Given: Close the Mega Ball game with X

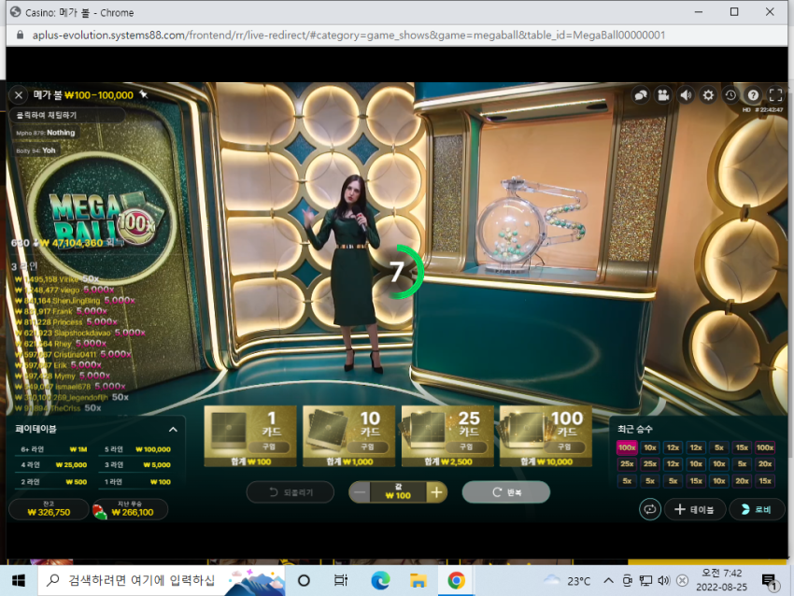Looking at the screenshot, I should 19,94.
